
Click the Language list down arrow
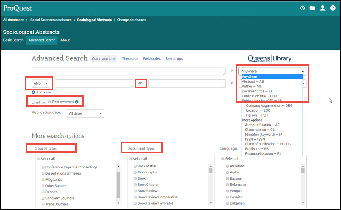[303, 203]
